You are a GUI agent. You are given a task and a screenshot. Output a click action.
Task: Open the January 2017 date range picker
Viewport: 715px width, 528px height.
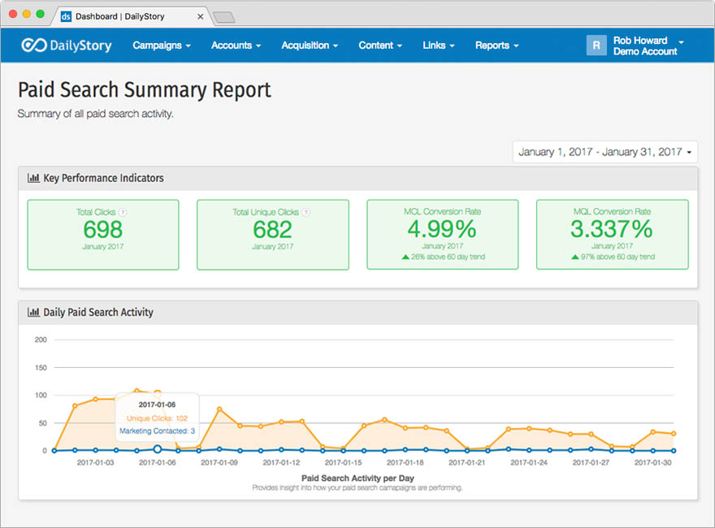(x=605, y=152)
